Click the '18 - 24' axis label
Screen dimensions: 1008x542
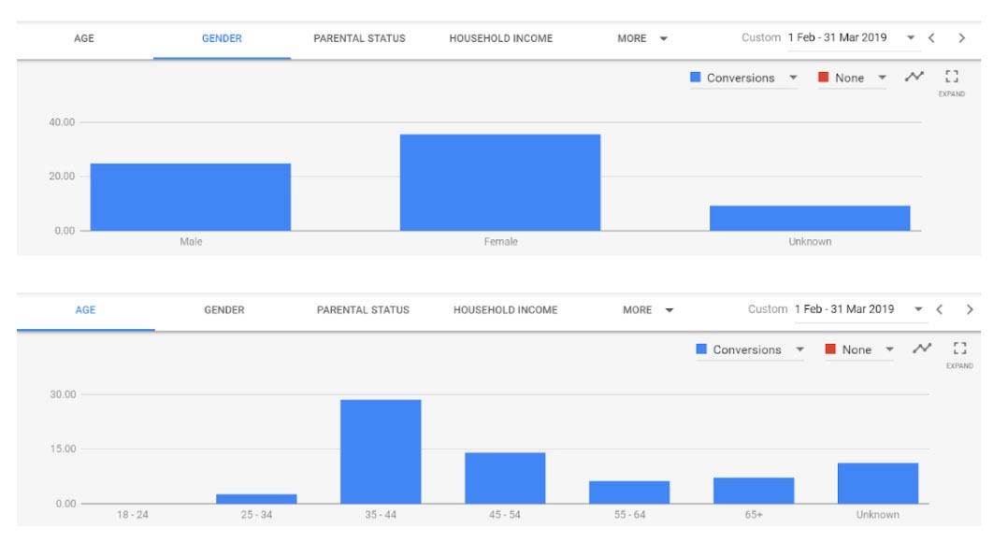(133, 514)
